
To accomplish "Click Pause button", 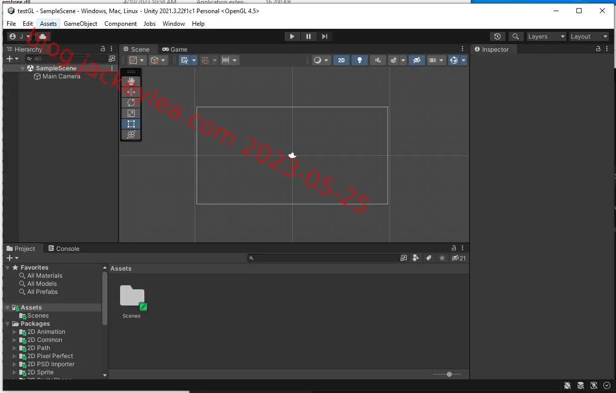I will coord(308,36).
